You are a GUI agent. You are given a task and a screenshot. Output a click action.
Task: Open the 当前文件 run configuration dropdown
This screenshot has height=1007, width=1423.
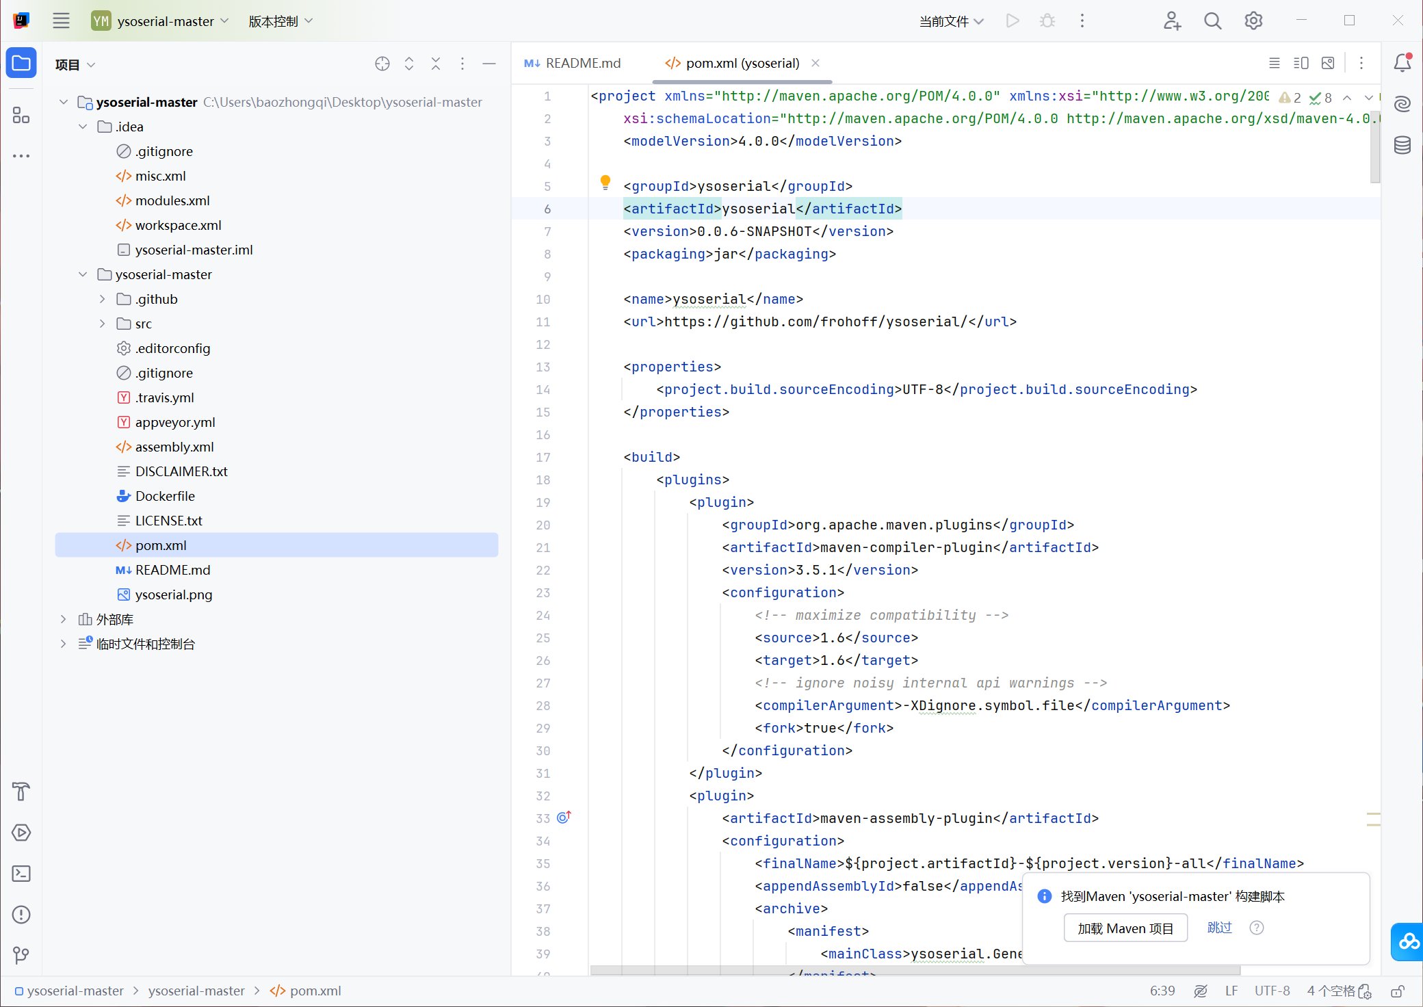click(x=951, y=21)
